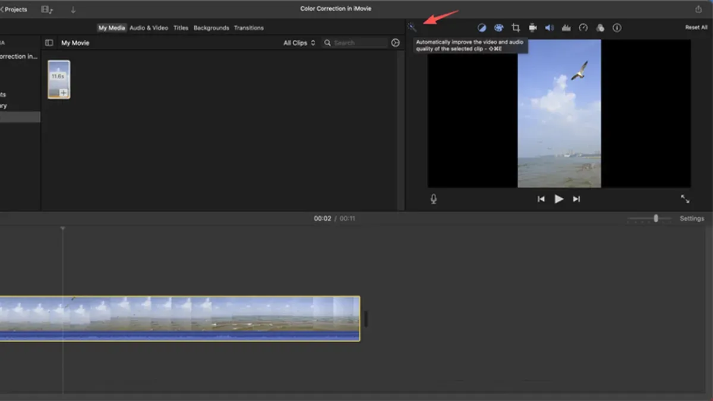Screen dimensions: 713x401
Task: Add clip with plus on thumbnail
Action: pos(64,93)
